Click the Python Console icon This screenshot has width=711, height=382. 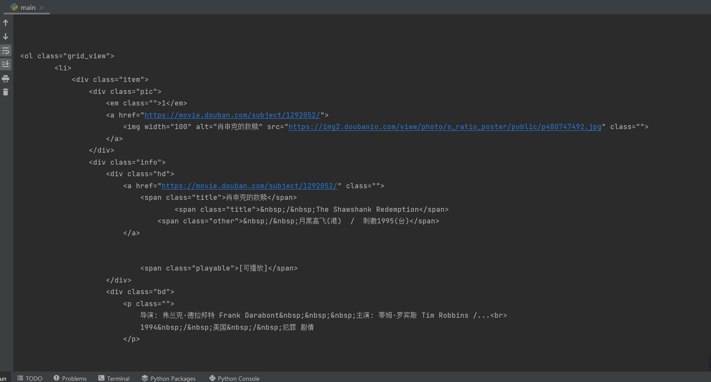212,378
